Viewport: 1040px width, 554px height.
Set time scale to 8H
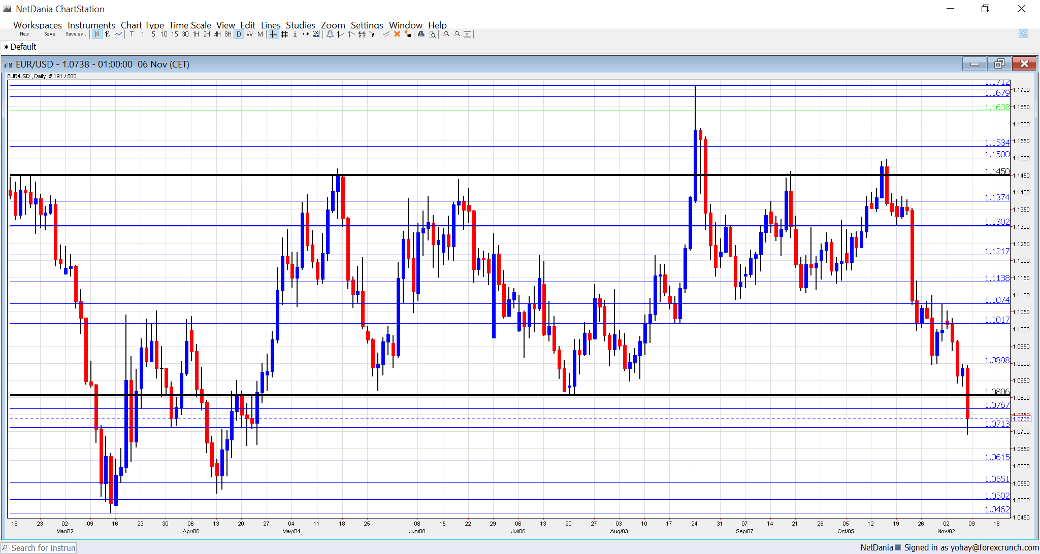[227, 34]
